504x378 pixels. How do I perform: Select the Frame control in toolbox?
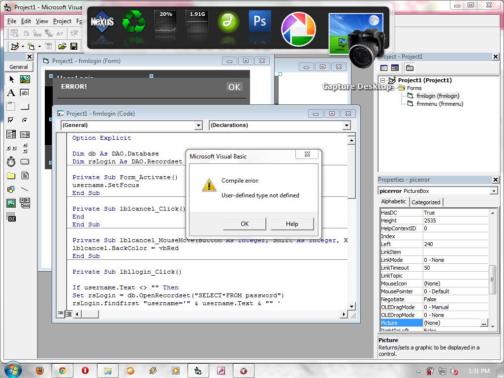[x=11, y=106]
